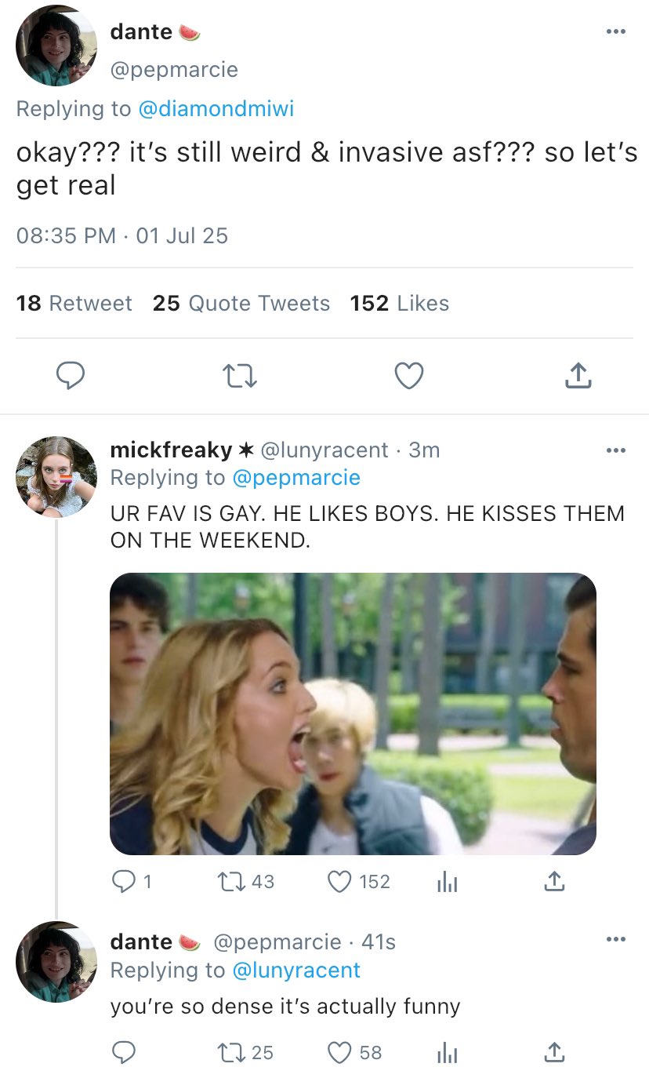View analytics on dante's bottom reply
The image size is (649, 1078).
click(446, 1052)
